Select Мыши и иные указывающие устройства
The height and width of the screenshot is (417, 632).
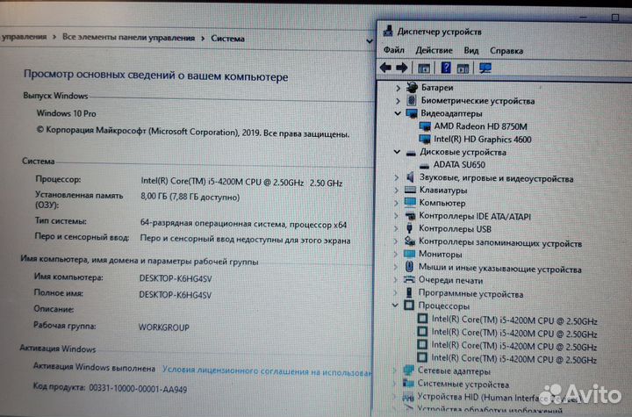coord(499,268)
